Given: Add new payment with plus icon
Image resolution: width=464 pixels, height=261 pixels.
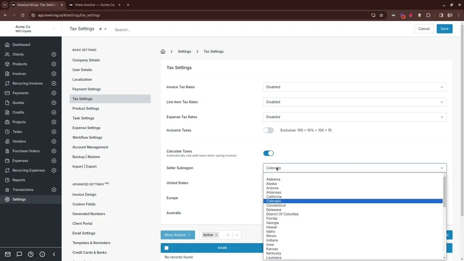Looking at the screenshot, I should coord(54,93).
